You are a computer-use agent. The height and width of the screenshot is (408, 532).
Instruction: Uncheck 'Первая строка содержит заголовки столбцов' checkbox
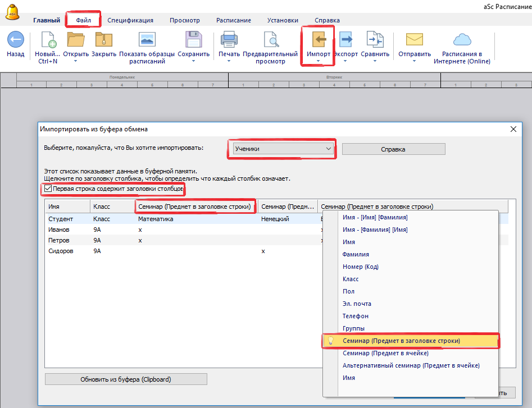pos(48,189)
